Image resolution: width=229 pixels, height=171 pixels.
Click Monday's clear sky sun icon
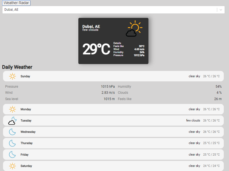click(12, 109)
